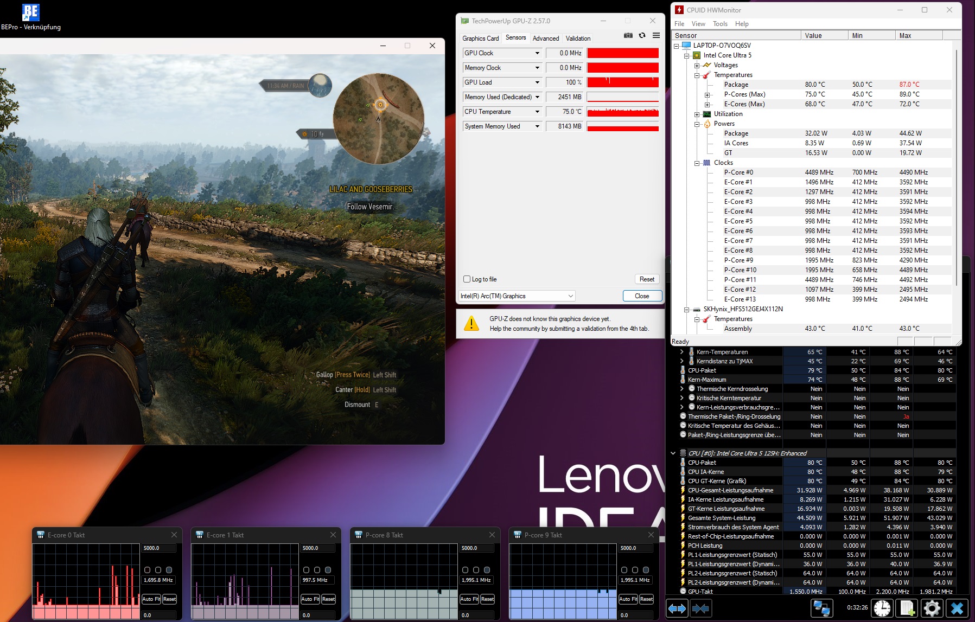This screenshot has width=975, height=622.
Task: Click the HWiNFO log file icon
Action: tap(907, 608)
